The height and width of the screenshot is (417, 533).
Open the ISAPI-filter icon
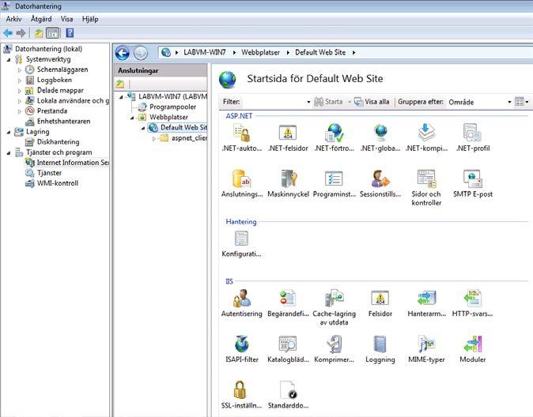242,344
